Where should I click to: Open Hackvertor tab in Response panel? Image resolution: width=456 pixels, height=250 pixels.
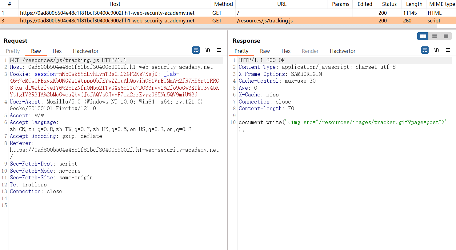tap(342, 51)
